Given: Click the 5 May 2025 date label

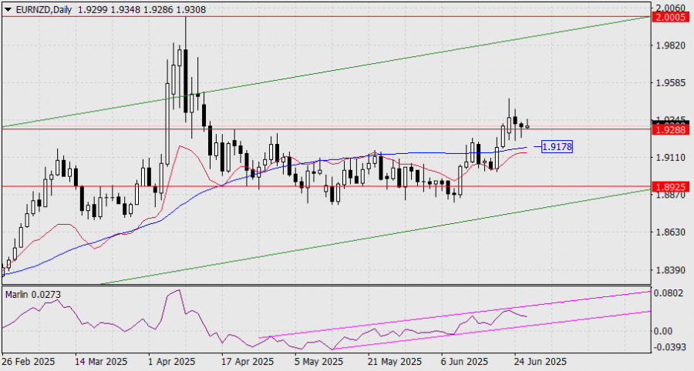Looking at the screenshot, I should [x=318, y=362].
